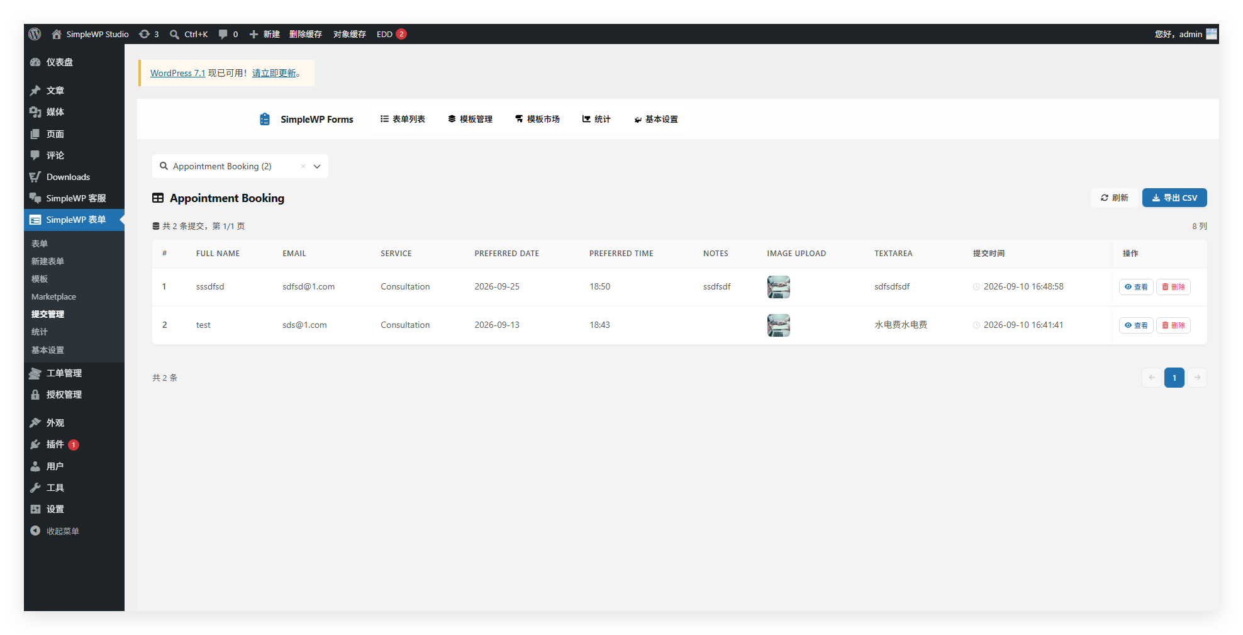Click PREFERRED DATE column header
Screen dimensions: 1243x635
506,254
